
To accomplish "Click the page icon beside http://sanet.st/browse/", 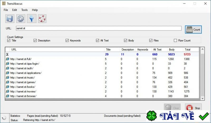I will [x=8, y=96].
